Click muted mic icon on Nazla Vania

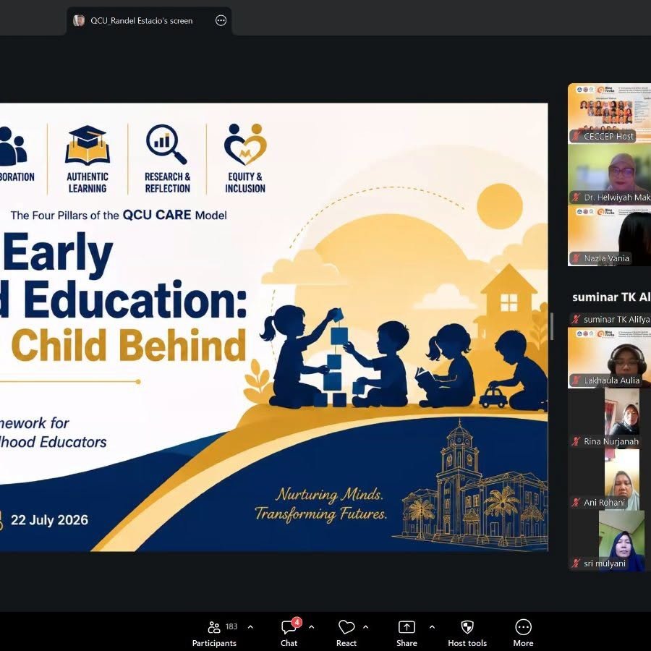[x=576, y=258]
